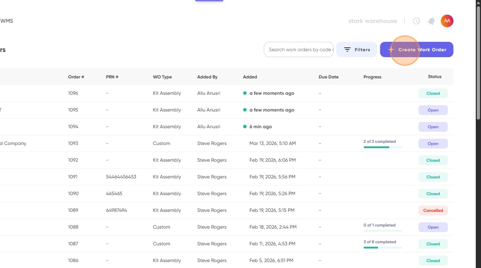Screen dimensions: 481x268
Task: Click the page vertical scrollbar thumb
Action: pyautogui.click(x=478, y=63)
